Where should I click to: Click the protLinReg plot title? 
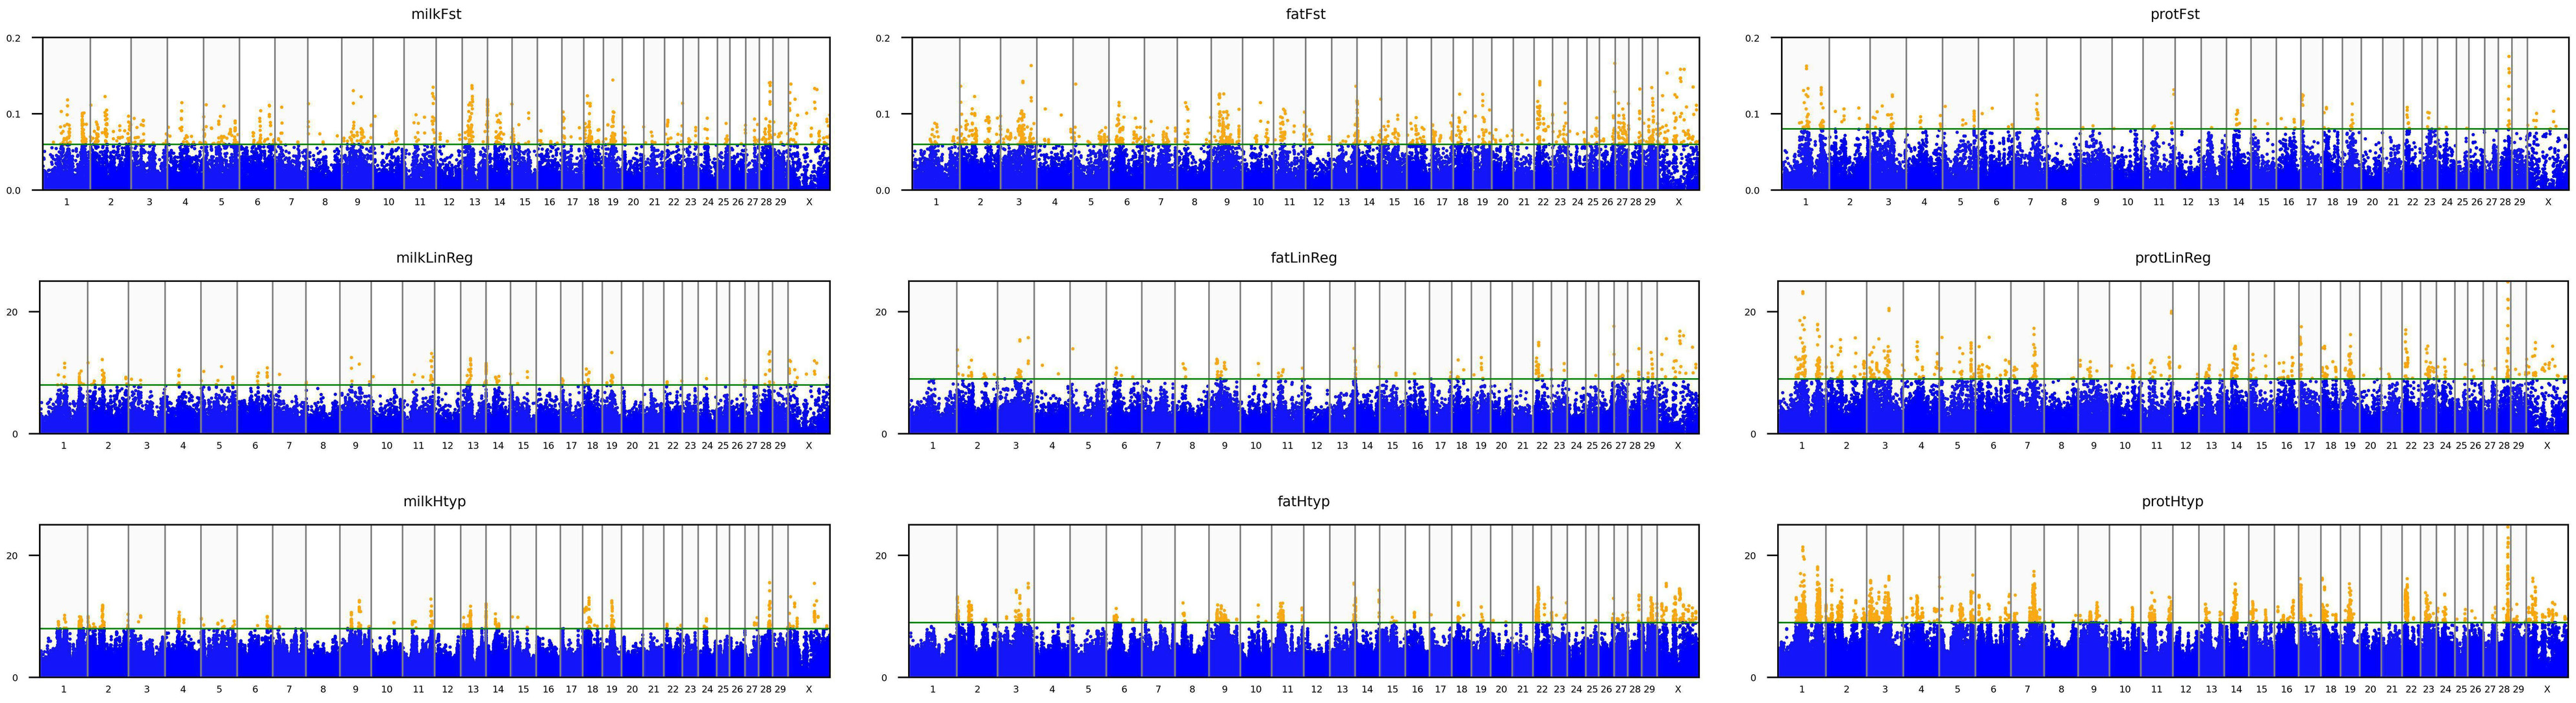click(x=2173, y=258)
